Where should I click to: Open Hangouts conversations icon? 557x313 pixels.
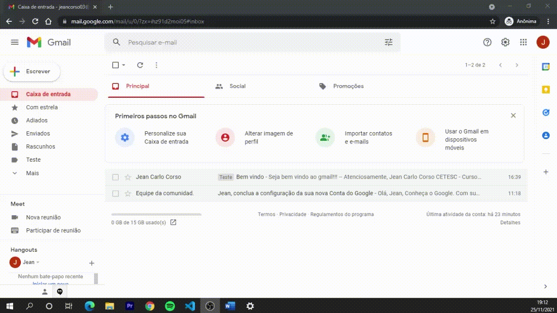pyautogui.click(x=60, y=292)
